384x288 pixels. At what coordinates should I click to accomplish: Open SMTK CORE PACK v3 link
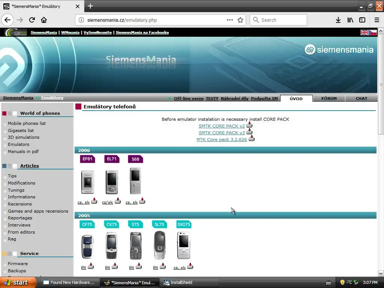(x=222, y=133)
